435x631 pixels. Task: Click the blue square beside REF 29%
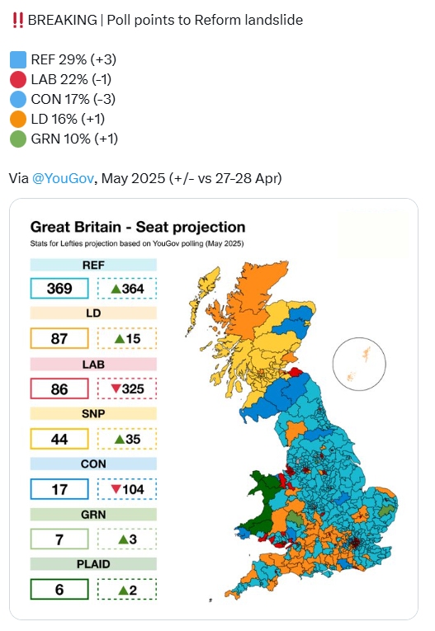click(x=18, y=59)
